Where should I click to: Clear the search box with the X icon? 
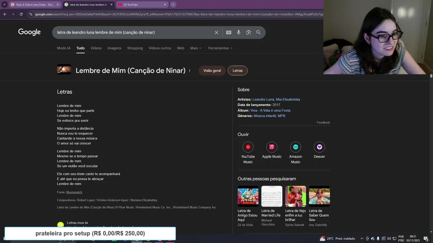(x=216, y=32)
